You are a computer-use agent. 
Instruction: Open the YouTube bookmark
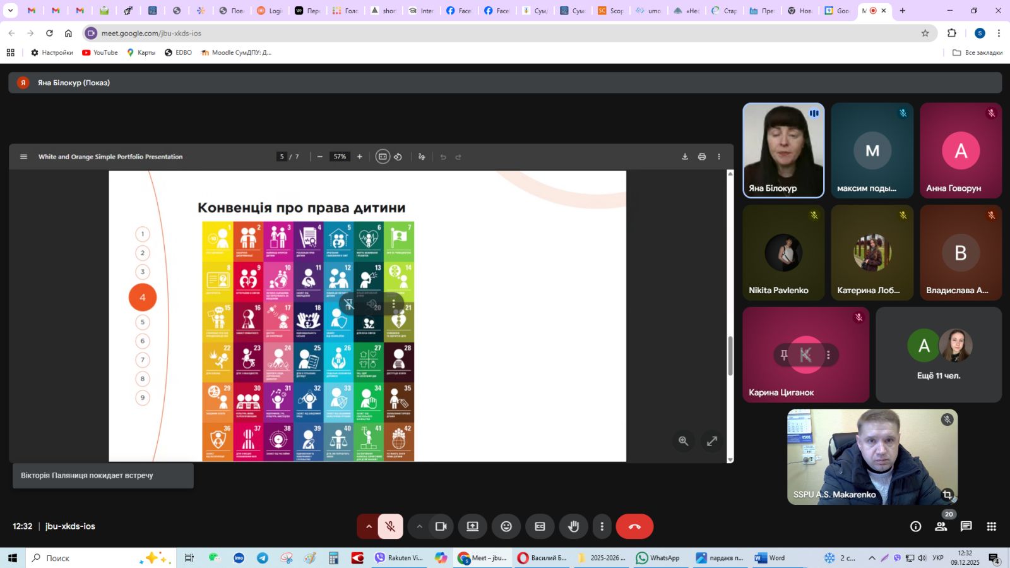100,52
